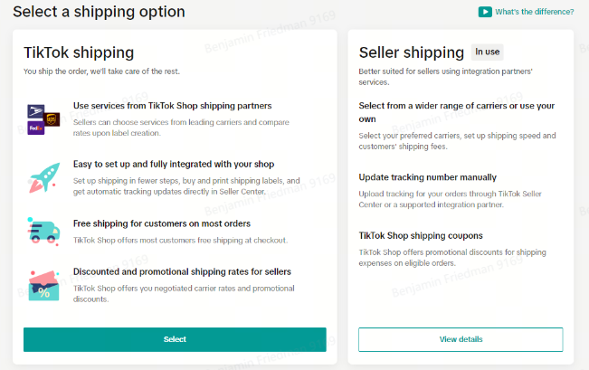Viewport: 589px width, 370px height.
Task: Click the percent discount coupon icon
Action: (44, 286)
